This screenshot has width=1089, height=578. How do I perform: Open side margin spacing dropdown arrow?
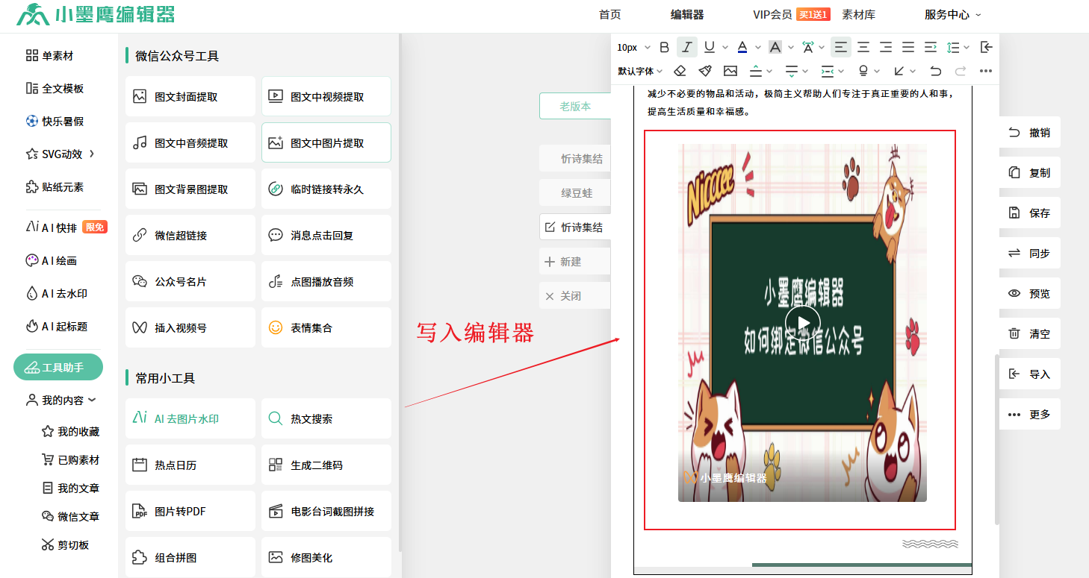click(x=842, y=71)
